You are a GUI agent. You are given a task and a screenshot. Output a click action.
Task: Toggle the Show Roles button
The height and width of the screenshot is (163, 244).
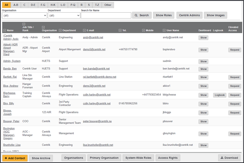tap(163, 15)
